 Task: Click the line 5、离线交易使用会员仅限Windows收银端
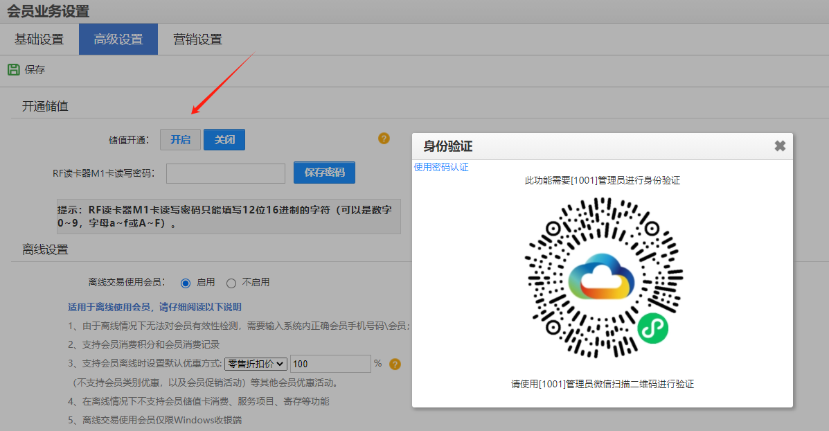point(154,421)
